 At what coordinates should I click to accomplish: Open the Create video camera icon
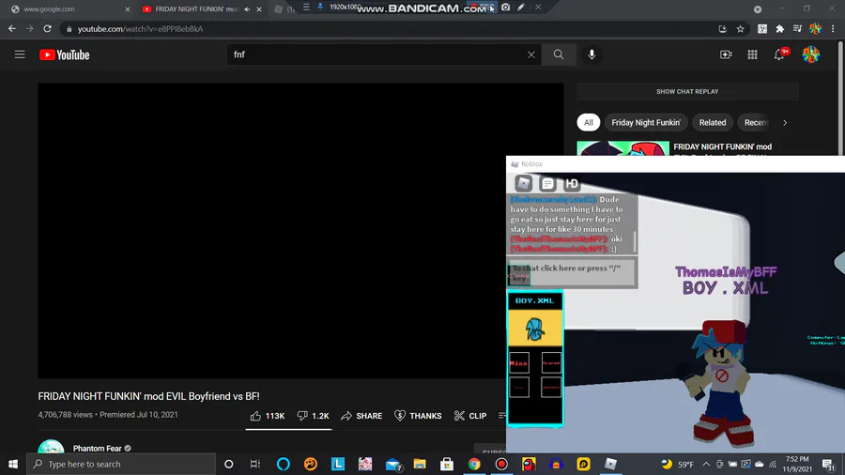(726, 54)
